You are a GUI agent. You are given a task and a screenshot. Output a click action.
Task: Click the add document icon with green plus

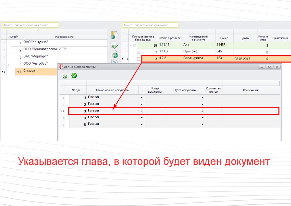point(114,36)
